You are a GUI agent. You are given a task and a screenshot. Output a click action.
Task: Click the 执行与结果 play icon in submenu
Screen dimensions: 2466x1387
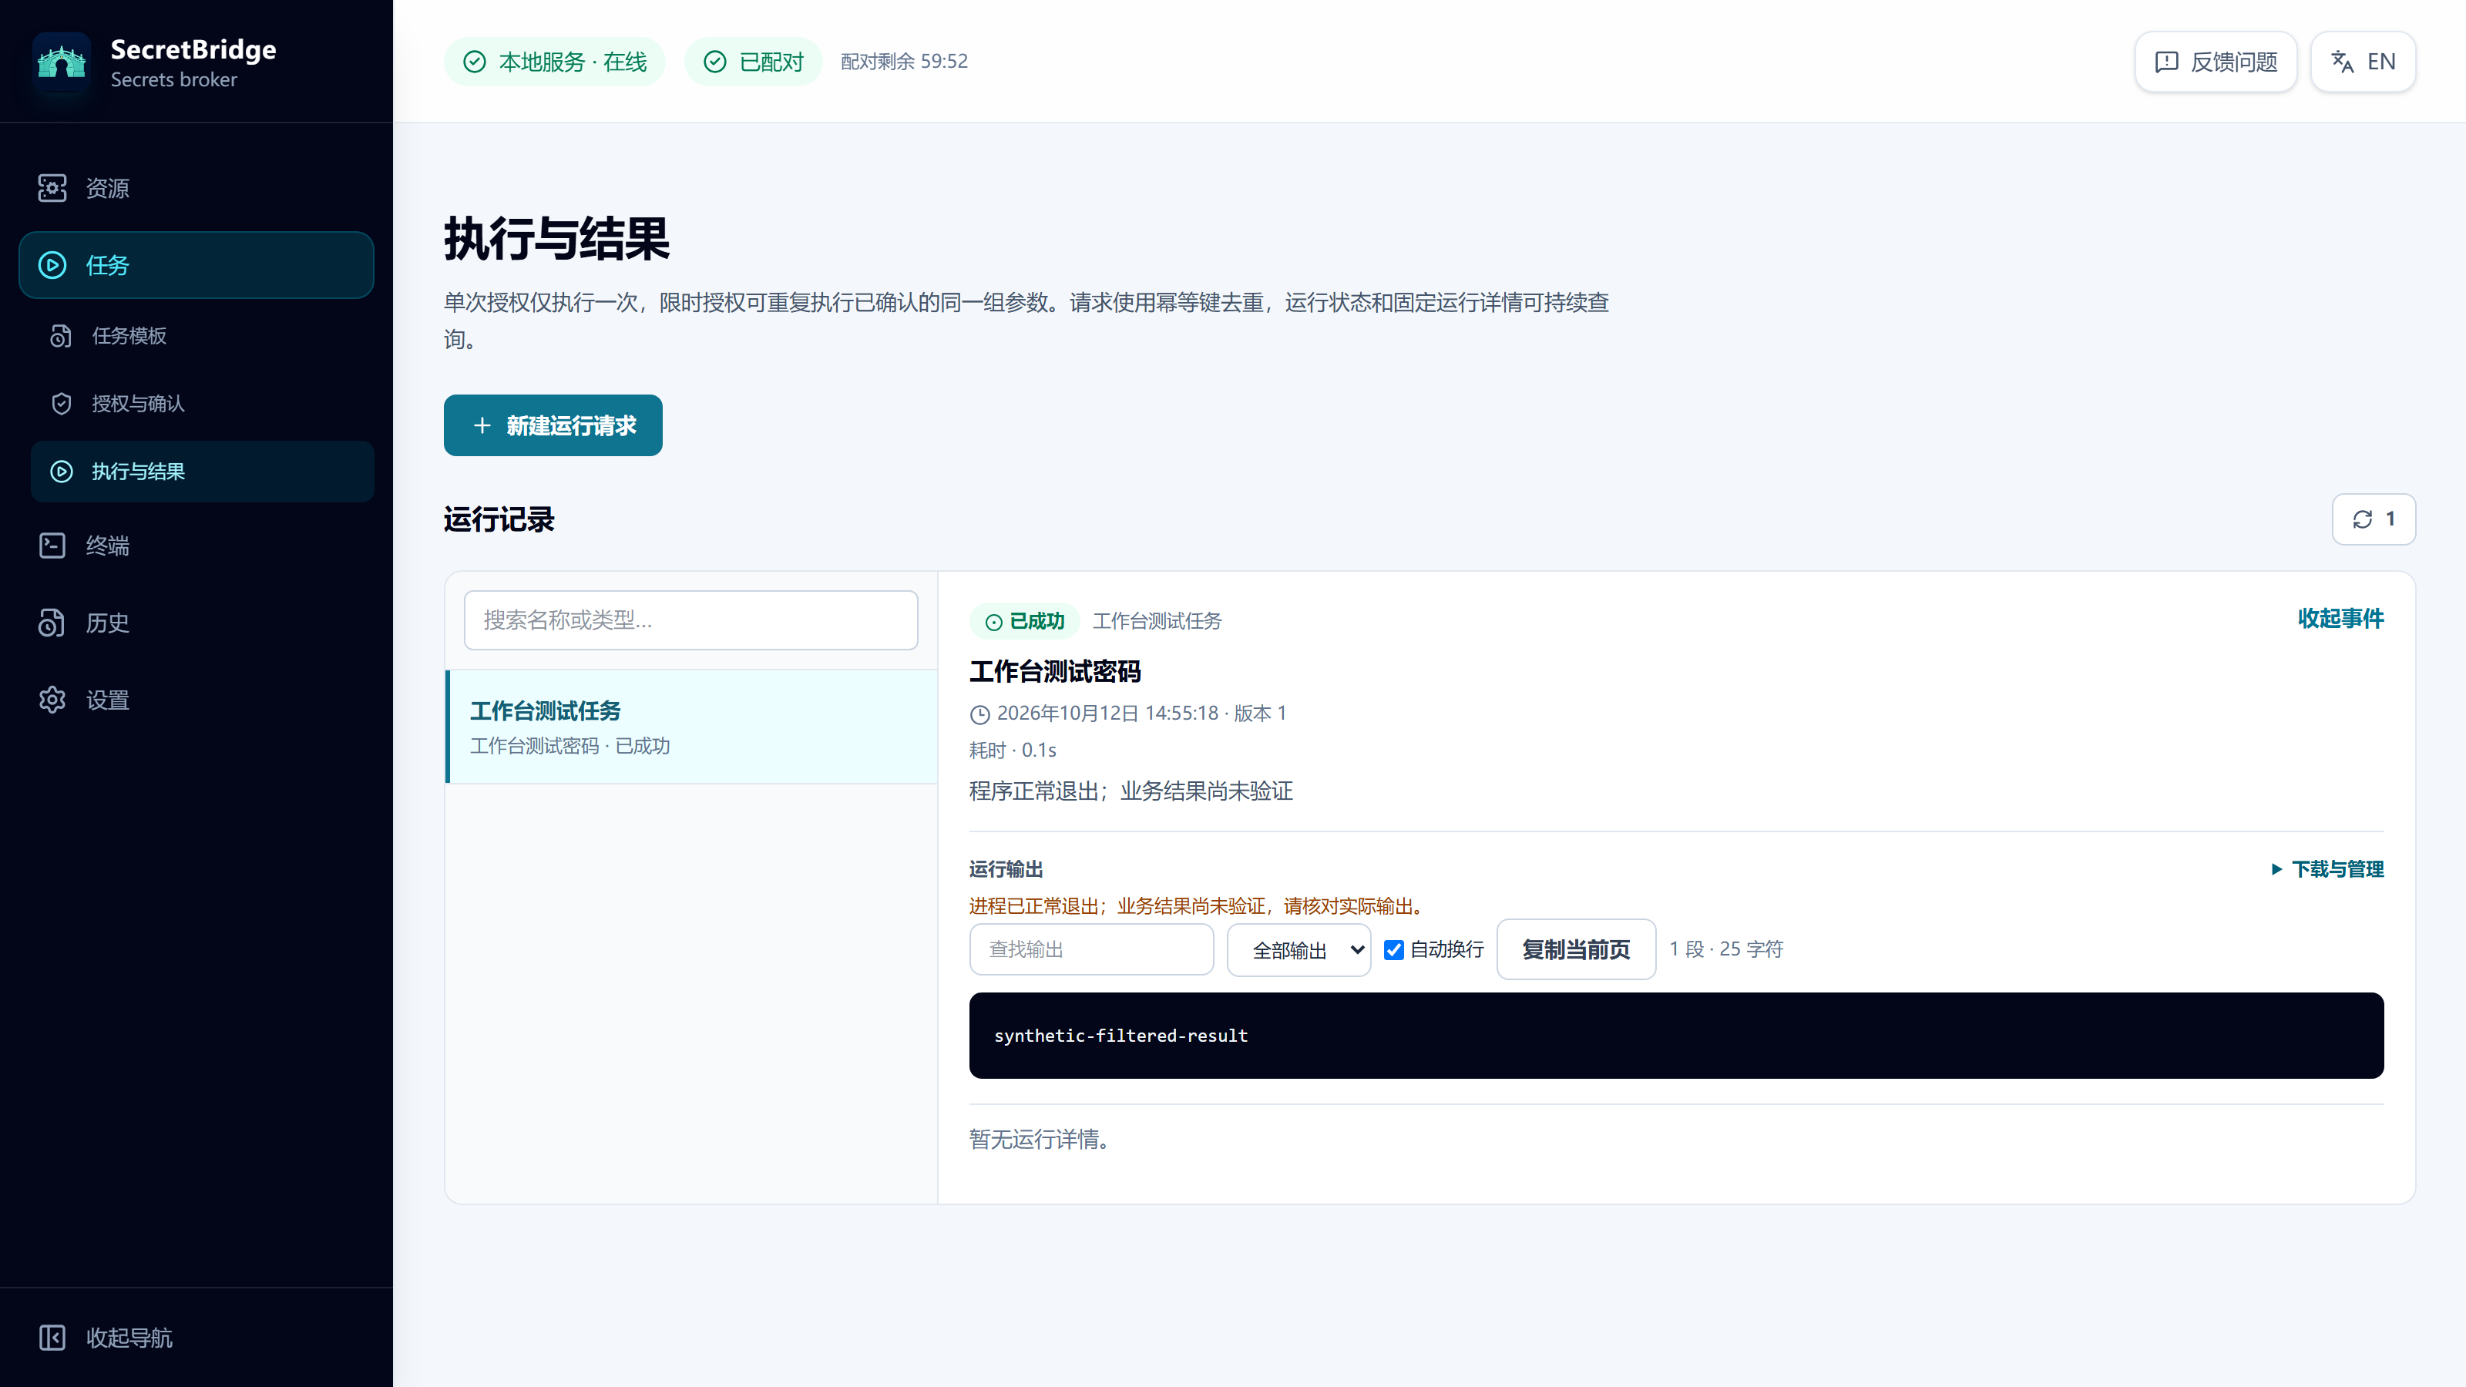click(62, 472)
